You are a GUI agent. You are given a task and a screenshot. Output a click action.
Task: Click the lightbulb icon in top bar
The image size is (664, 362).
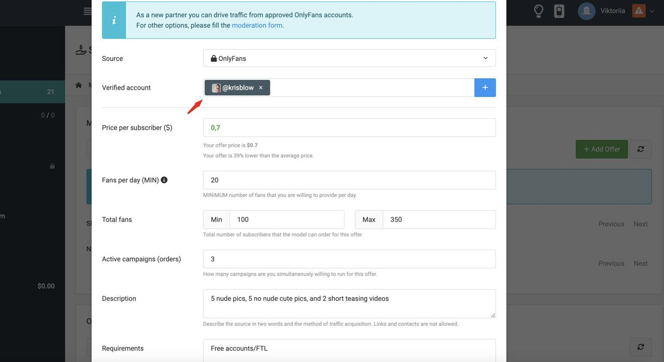[538, 11]
